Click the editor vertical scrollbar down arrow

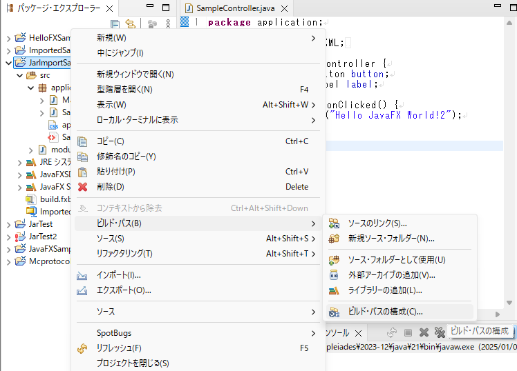(x=509, y=303)
